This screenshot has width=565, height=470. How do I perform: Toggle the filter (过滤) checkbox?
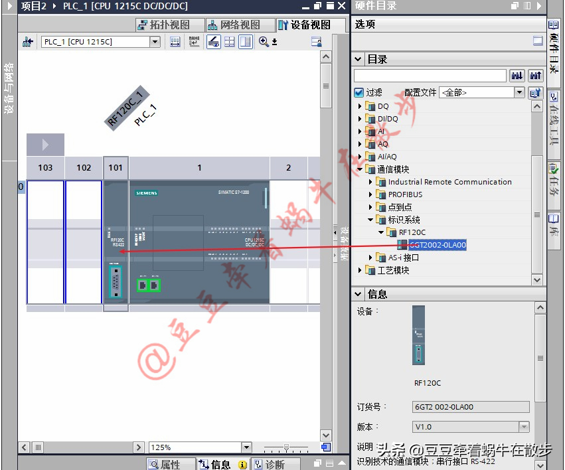tap(359, 92)
